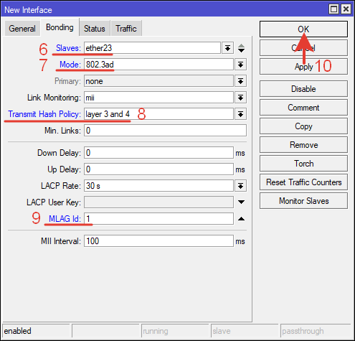Click the Disable button
This screenshot has width=355, height=341.
pos(303,89)
